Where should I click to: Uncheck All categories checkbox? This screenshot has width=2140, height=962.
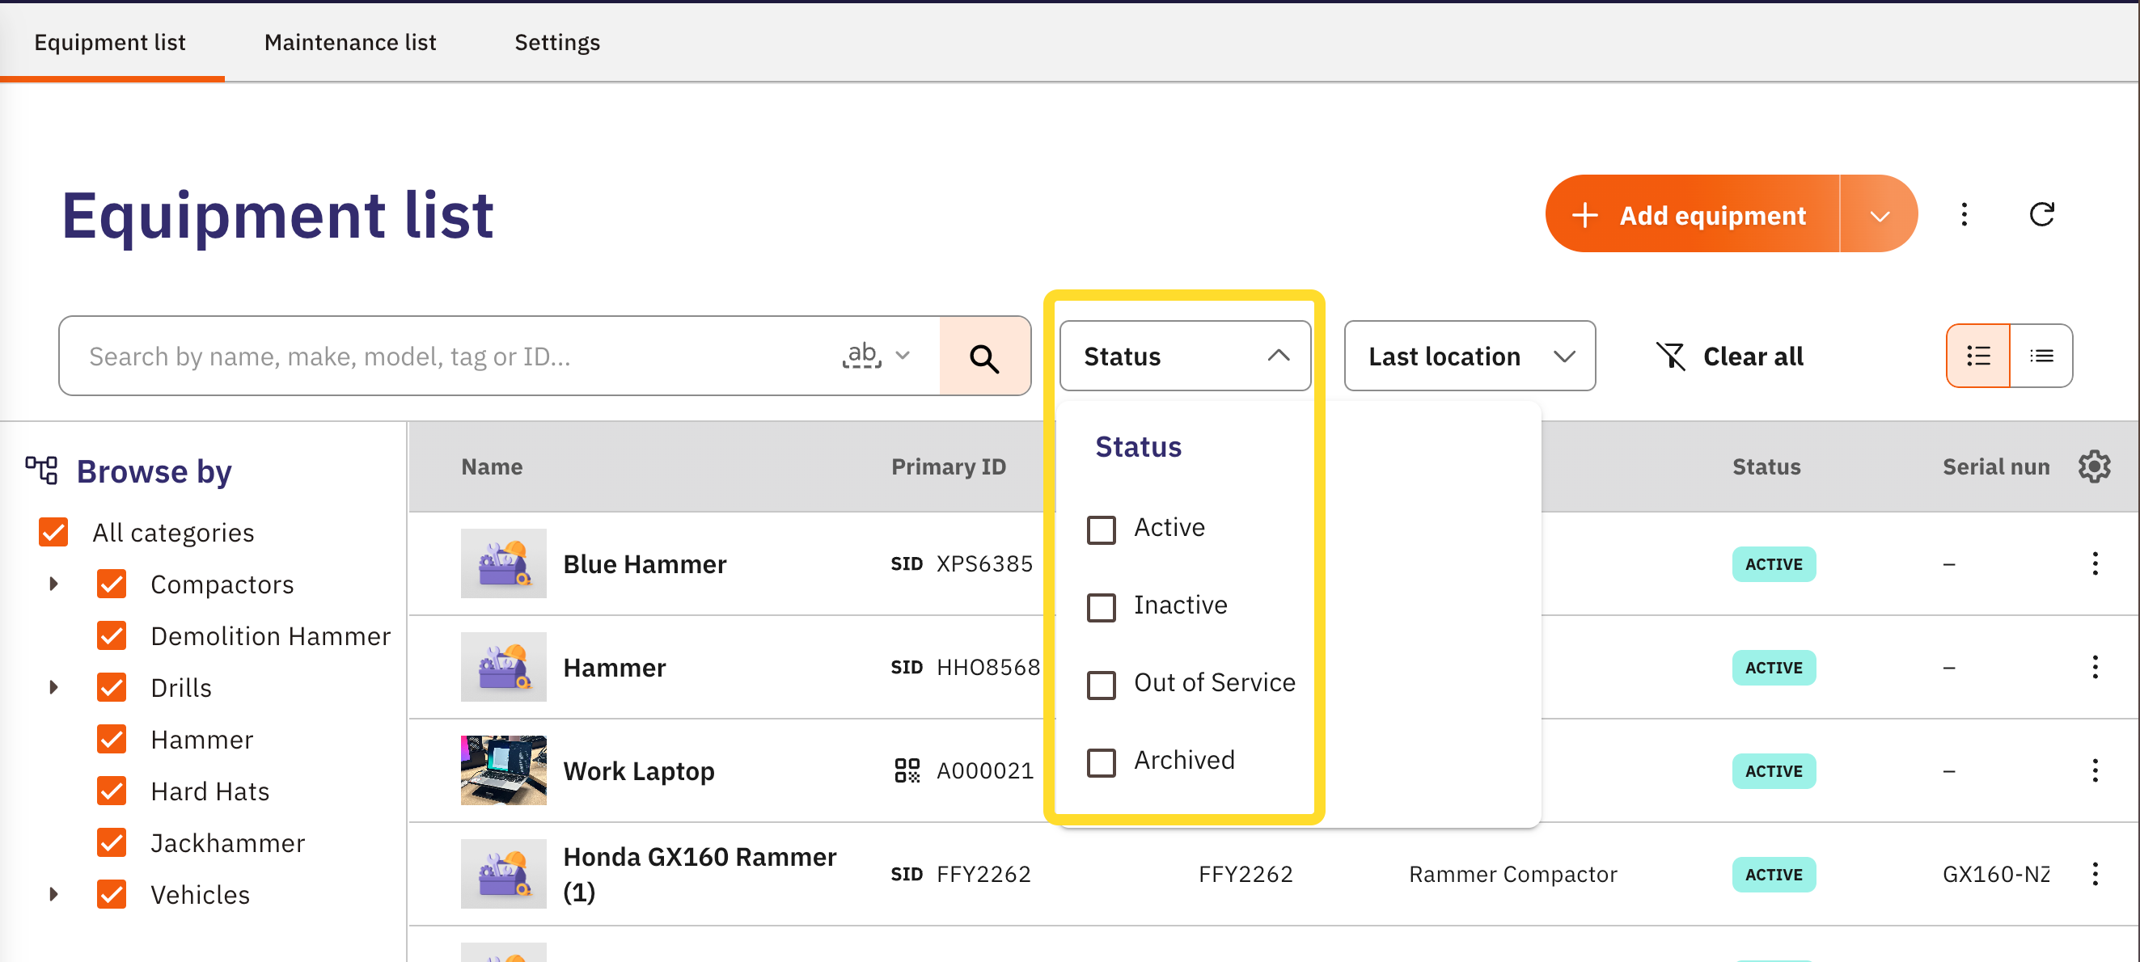(x=53, y=532)
